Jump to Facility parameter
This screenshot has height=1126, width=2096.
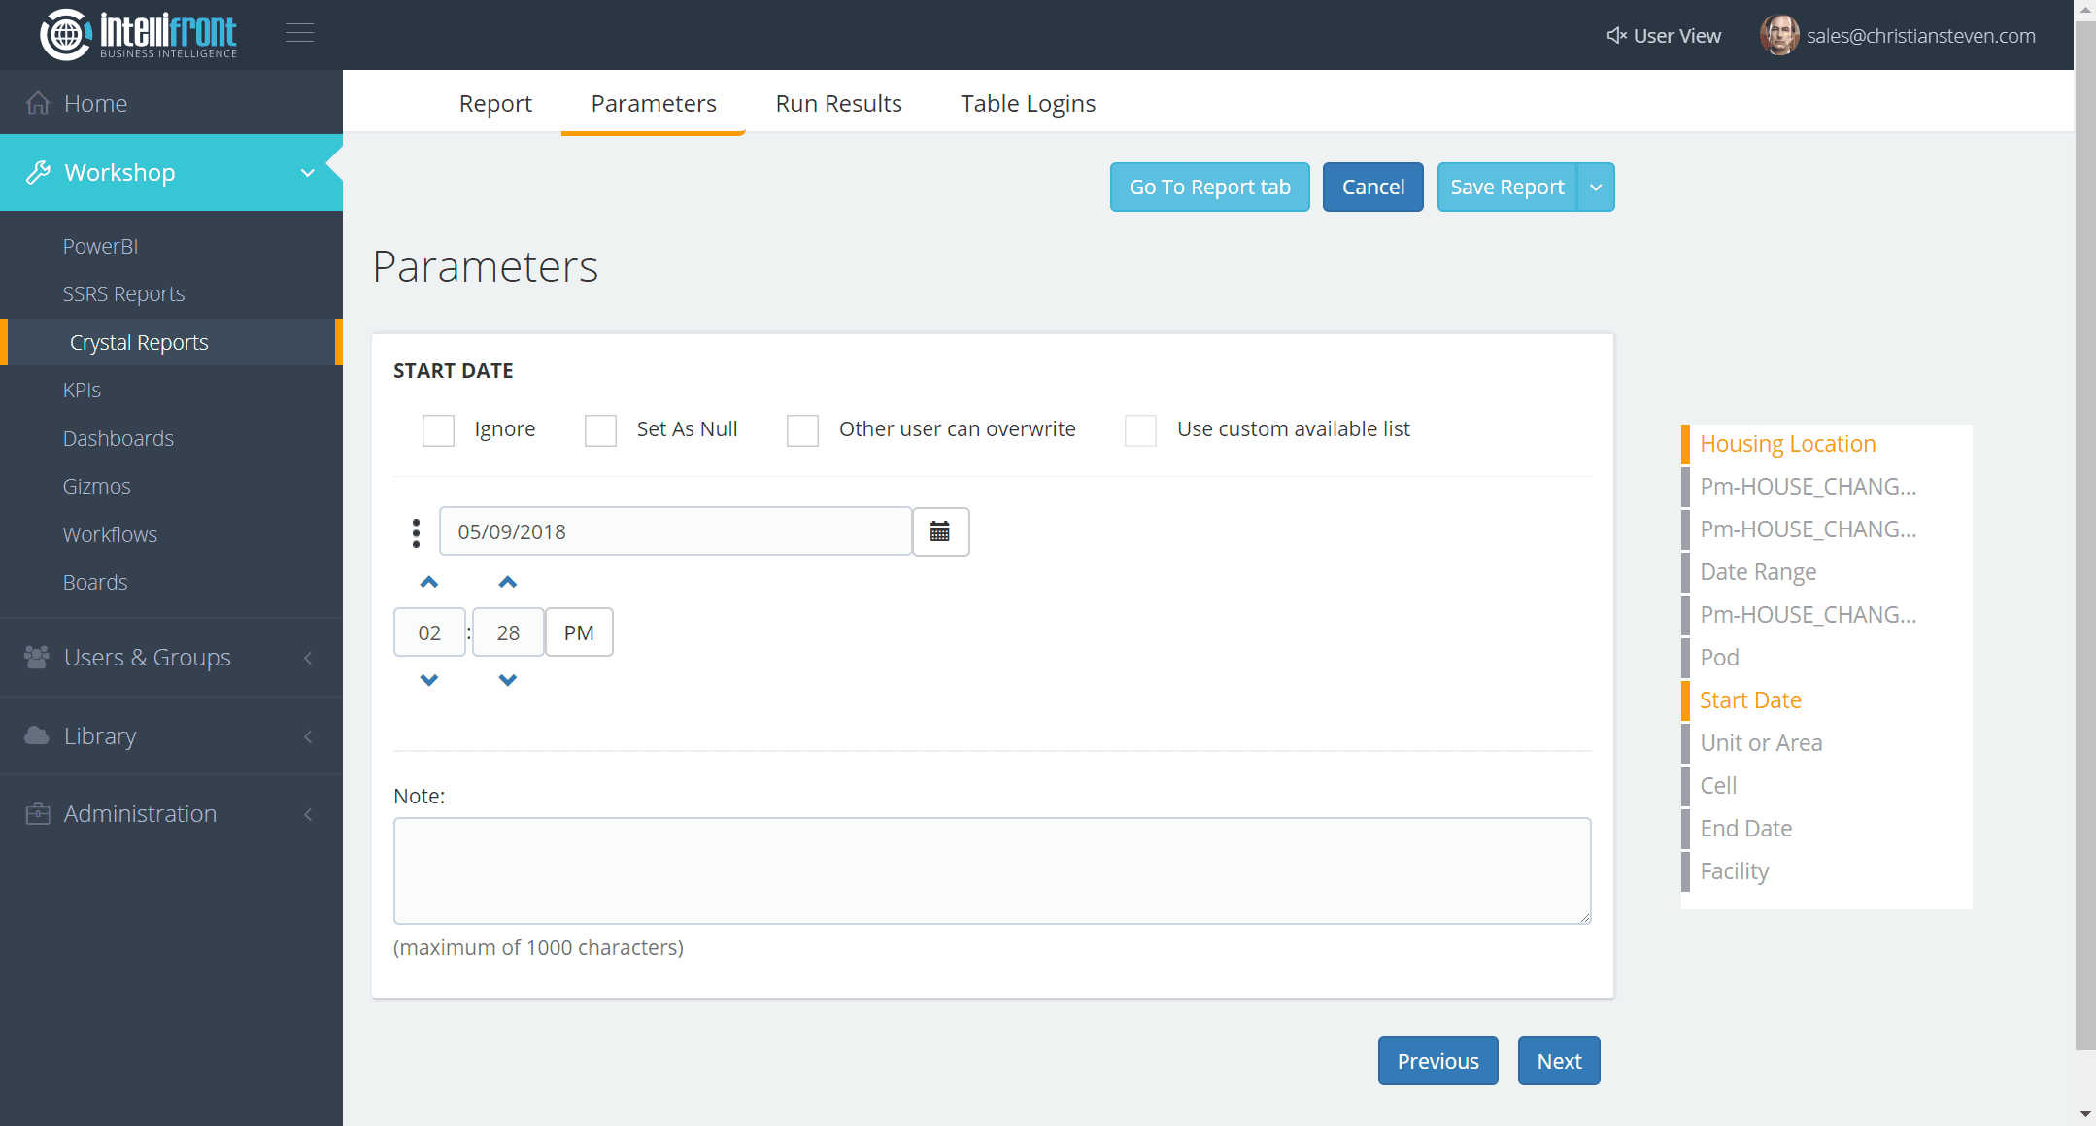coord(1735,871)
